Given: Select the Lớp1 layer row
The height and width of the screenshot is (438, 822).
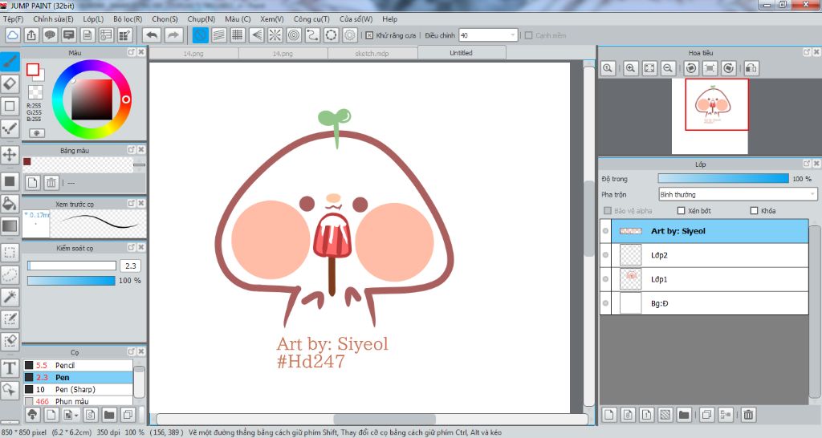Looking at the screenshot, I should [x=704, y=279].
